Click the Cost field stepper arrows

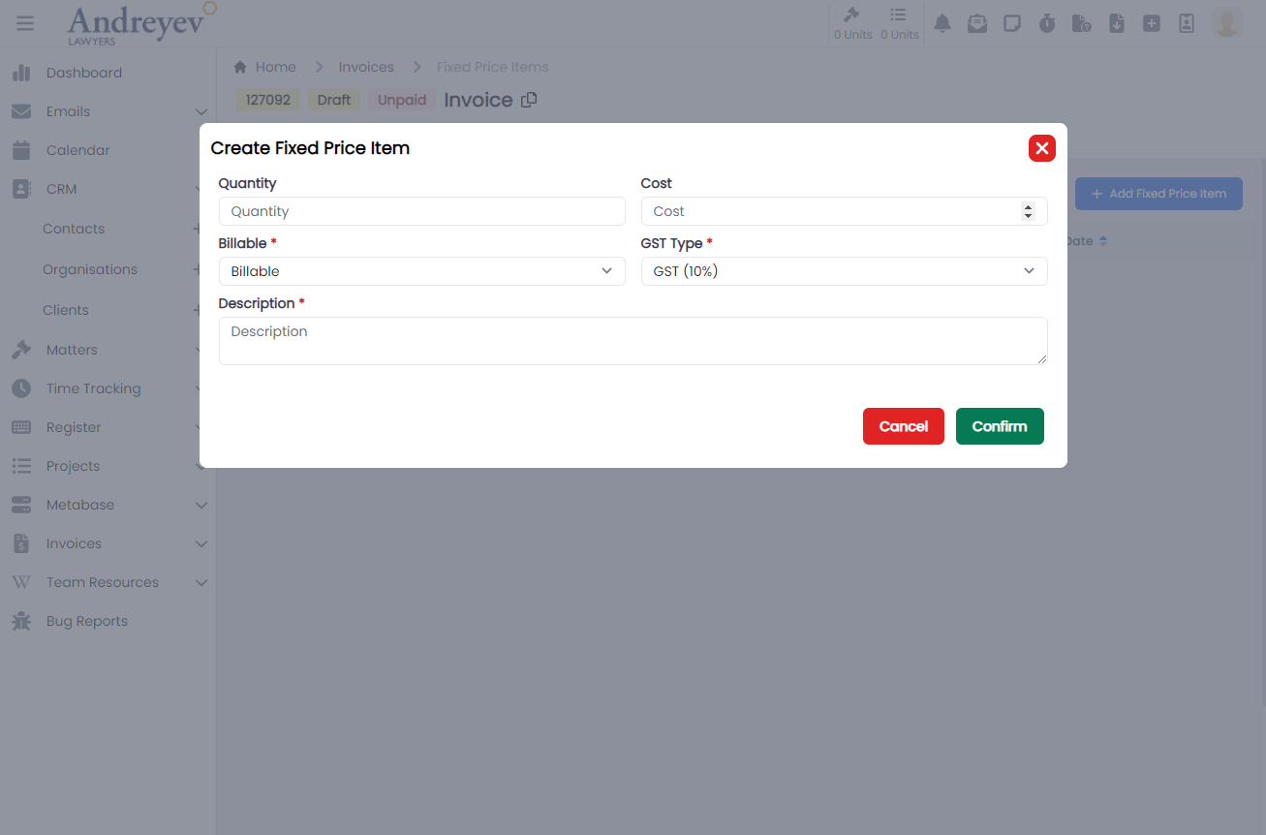coord(1028,211)
